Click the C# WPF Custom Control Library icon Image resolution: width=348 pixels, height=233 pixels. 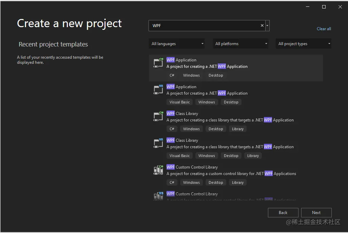[x=158, y=170]
